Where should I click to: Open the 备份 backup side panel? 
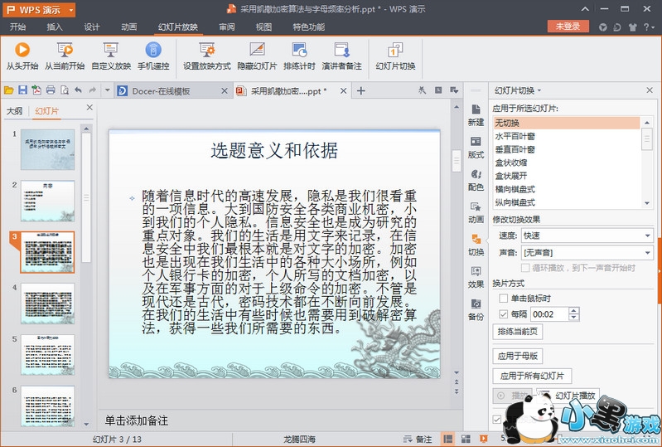(x=476, y=309)
